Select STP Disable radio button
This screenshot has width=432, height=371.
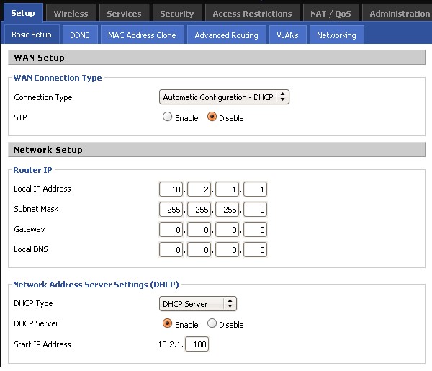click(212, 117)
